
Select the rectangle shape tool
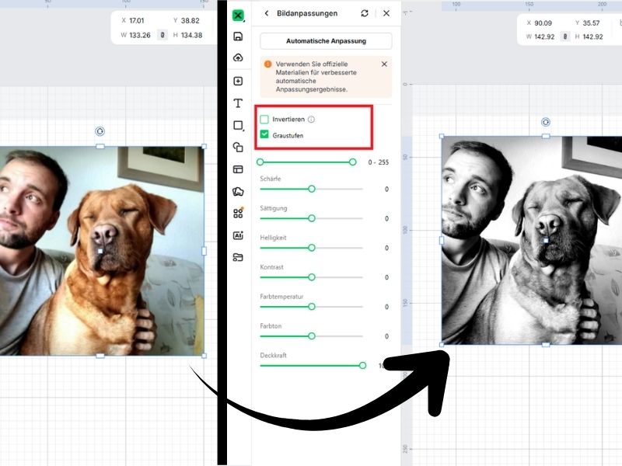(x=238, y=126)
